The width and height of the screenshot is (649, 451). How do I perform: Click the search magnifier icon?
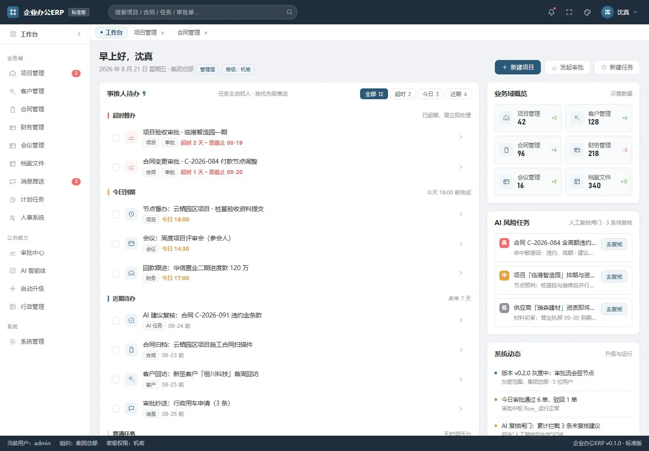290,12
